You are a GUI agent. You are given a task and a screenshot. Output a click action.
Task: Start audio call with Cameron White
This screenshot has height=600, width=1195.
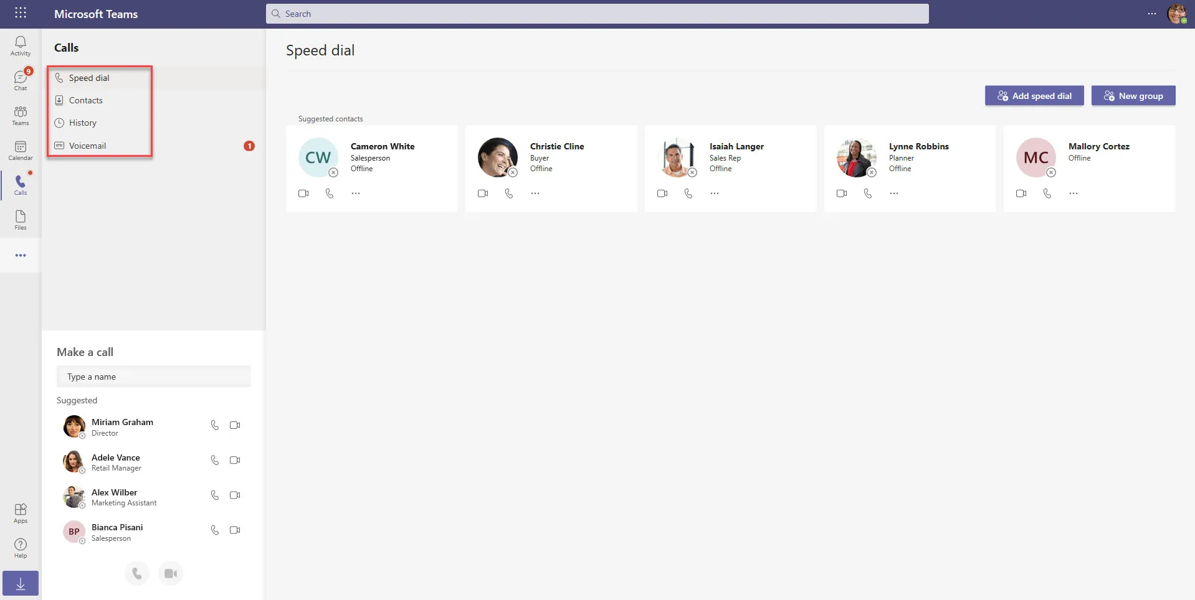(330, 194)
